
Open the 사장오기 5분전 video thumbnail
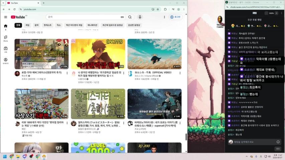pyautogui.click(x=42, y=104)
